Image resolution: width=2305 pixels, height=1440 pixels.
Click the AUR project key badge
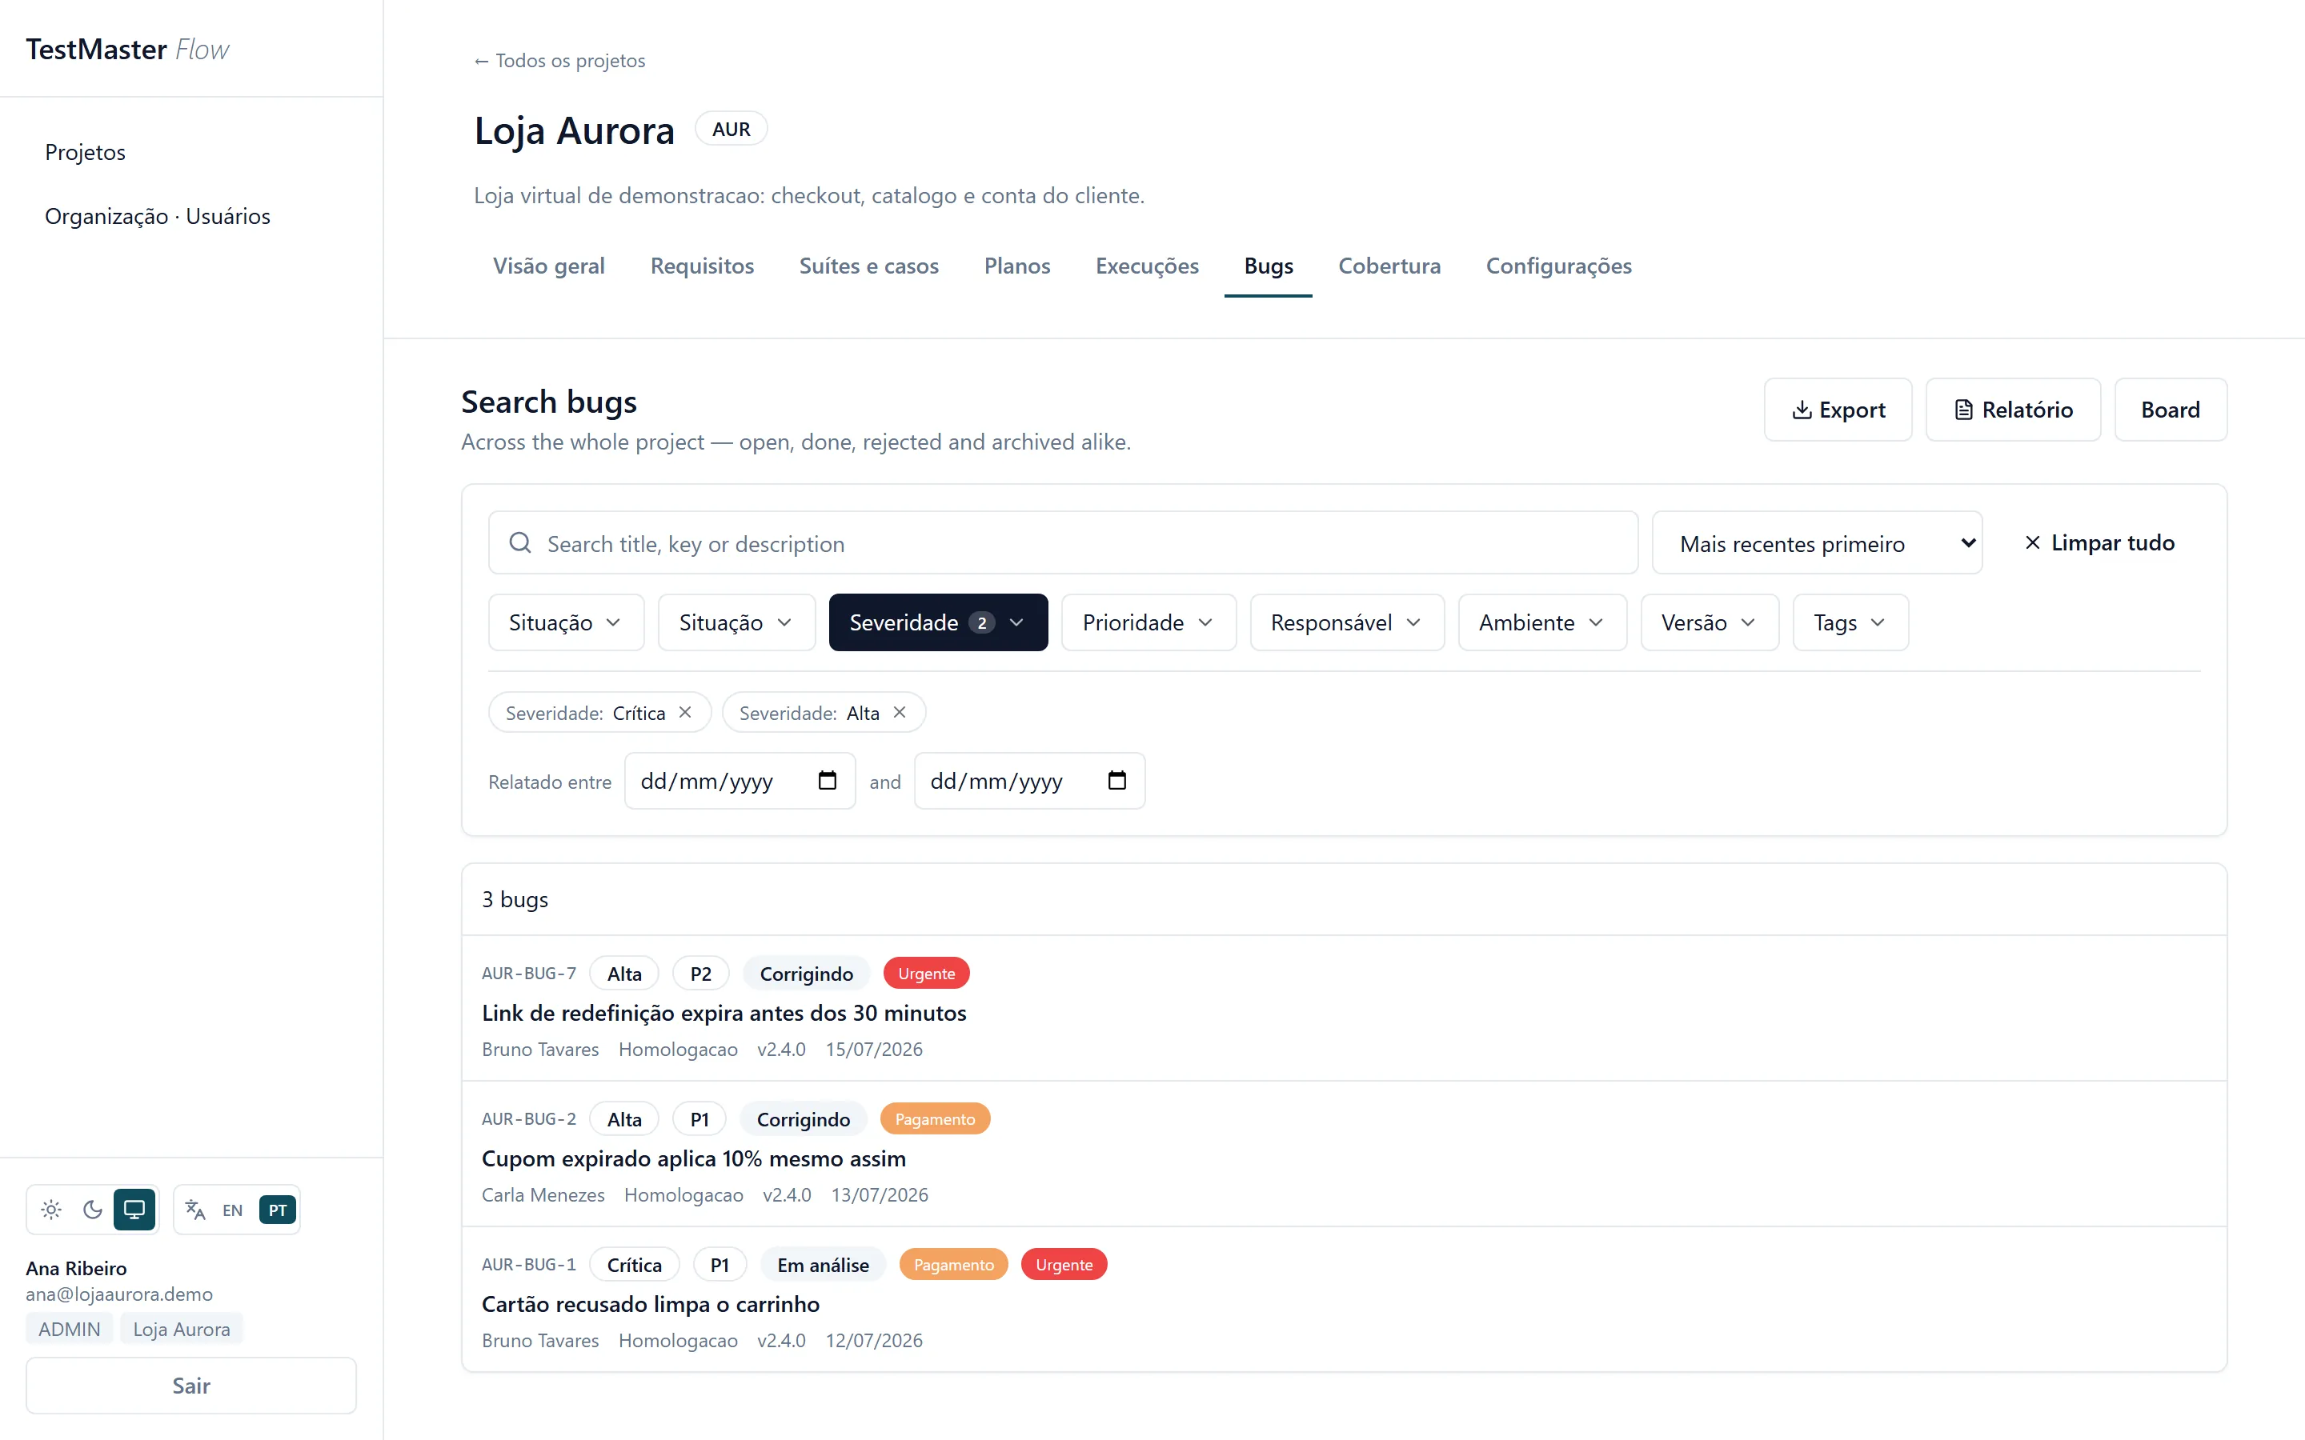point(731,129)
